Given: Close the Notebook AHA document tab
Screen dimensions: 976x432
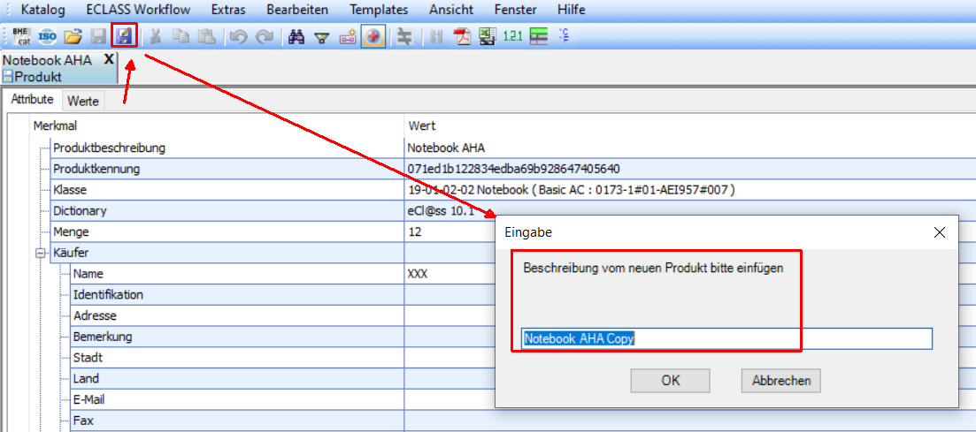Looking at the screenshot, I should [109, 59].
